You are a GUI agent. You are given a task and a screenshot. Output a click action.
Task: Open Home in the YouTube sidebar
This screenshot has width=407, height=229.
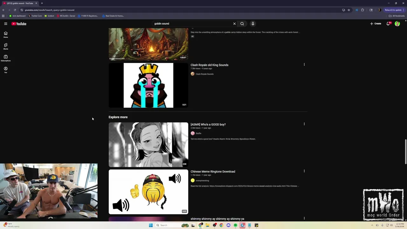coord(6,35)
